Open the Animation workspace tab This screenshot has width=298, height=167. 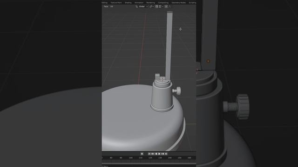click(x=139, y=3)
